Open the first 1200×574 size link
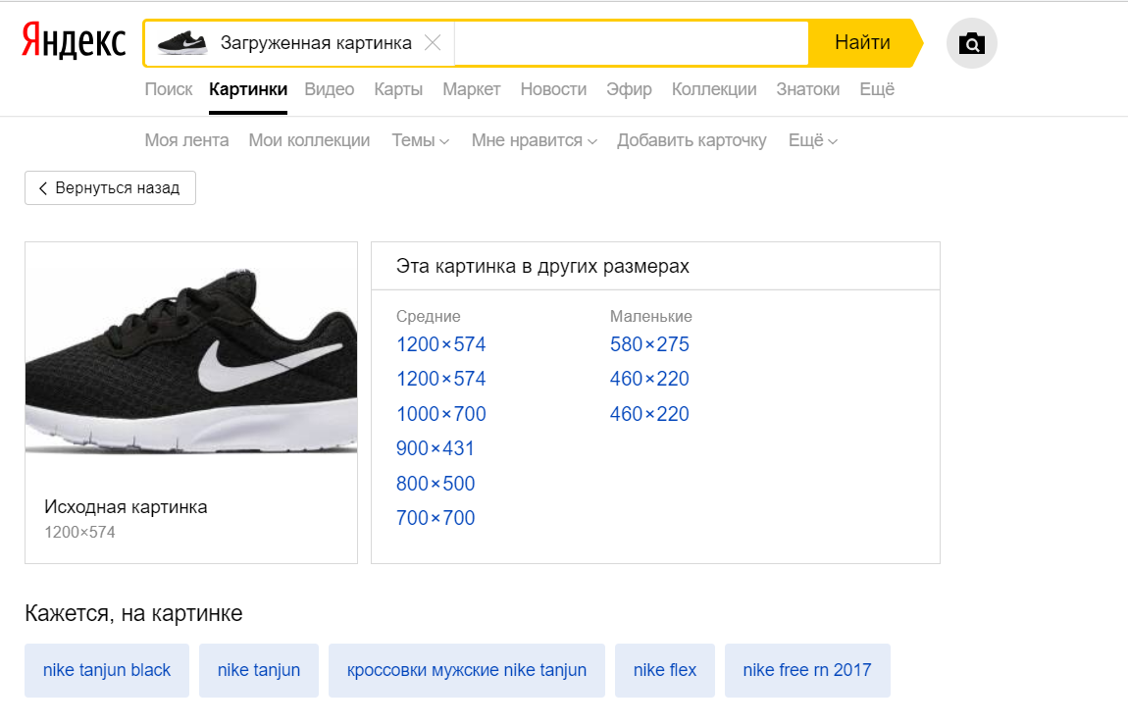 [x=441, y=344]
